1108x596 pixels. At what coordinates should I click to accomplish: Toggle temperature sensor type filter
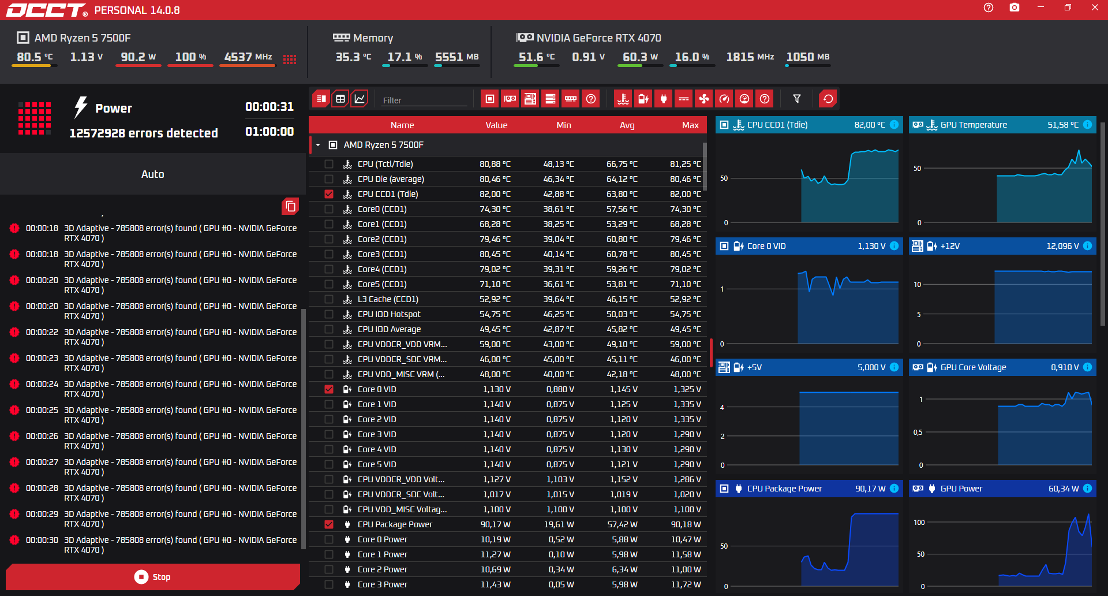[623, 99]
